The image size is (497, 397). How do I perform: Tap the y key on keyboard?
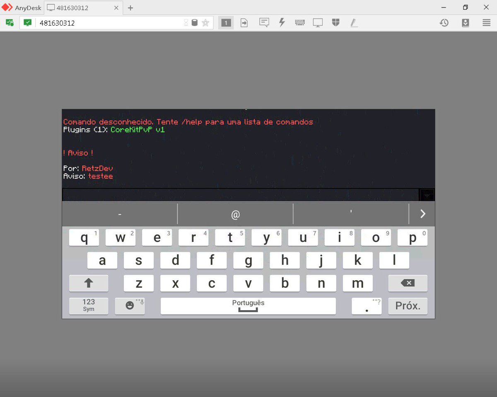[x=267, y=238]
